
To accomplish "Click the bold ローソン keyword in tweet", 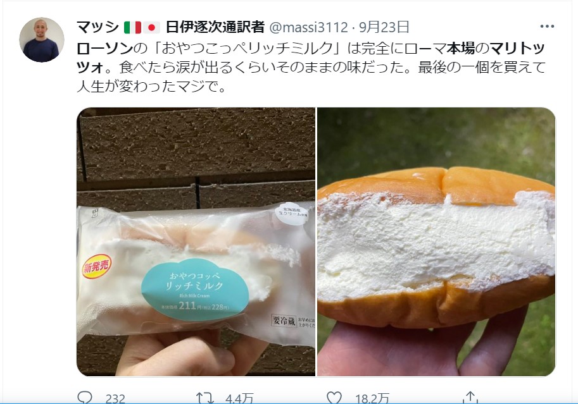I will pyautogui.click(x=104, y=48).
